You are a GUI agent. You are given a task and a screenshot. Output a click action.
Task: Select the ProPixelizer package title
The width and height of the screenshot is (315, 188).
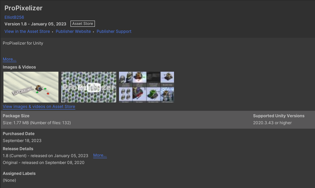(23, 8)
